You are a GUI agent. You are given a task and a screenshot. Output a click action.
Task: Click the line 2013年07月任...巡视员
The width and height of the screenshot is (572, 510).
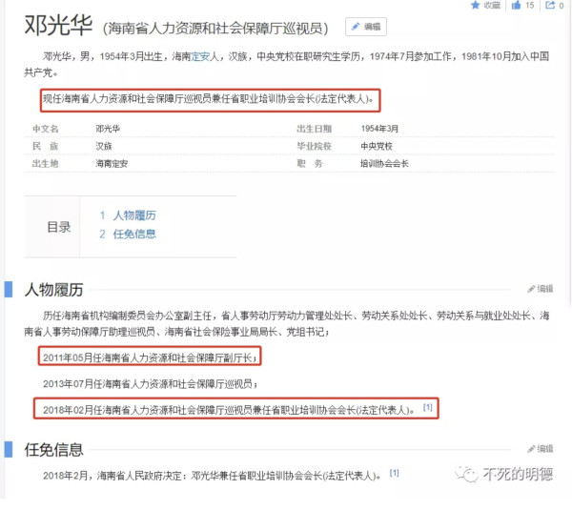[x=150, y=384]
